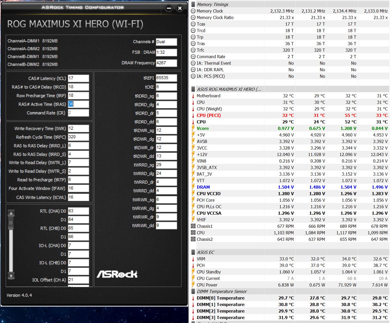Click the thermometer icon next to CPU (PECI)
Image resolution: width=390 pixels, height=323 pixels.
point(193,115)
